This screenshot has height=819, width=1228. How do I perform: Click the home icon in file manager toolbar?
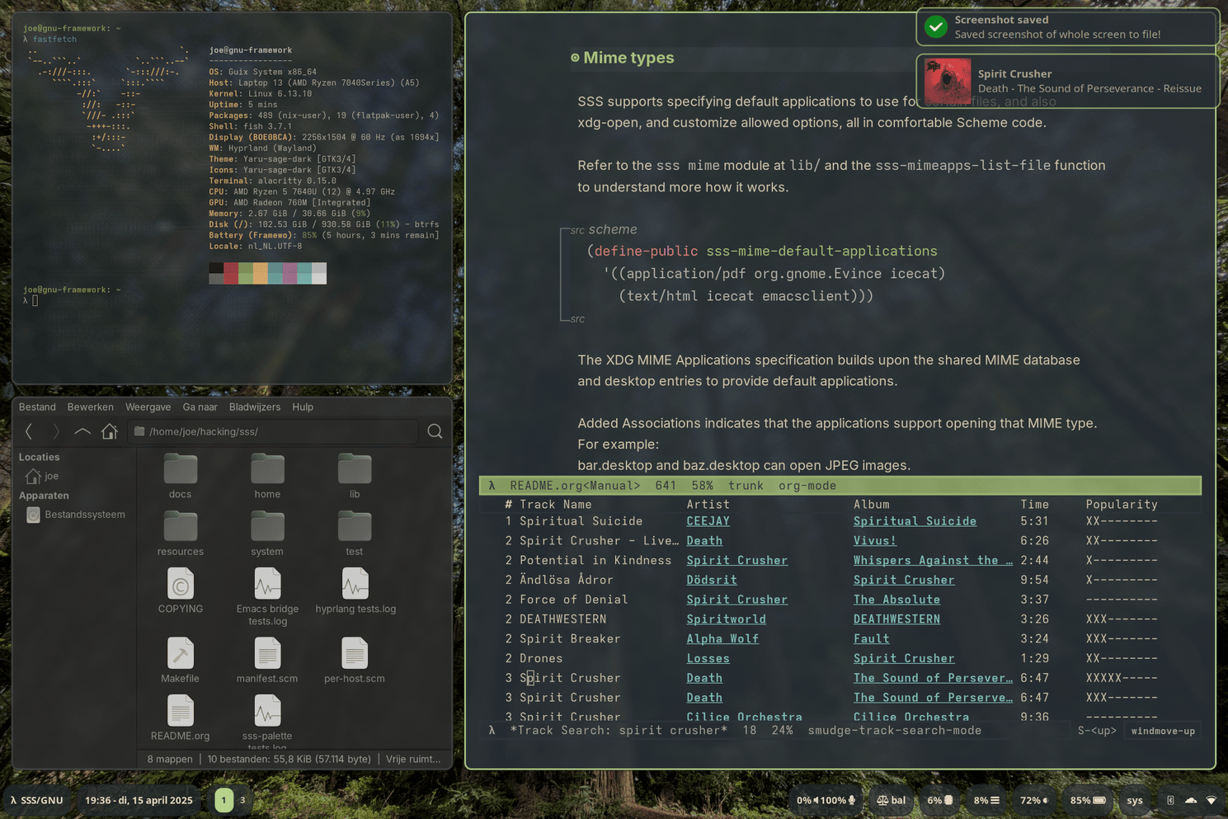click(109, 431)
